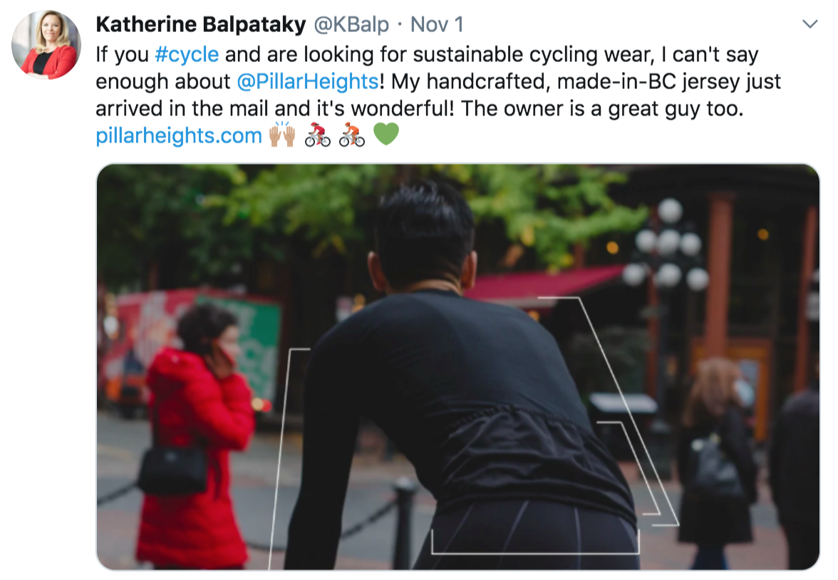Visit the pillarheights.com link
Screen dimensions: 838x580
click(x=178, y=136)
